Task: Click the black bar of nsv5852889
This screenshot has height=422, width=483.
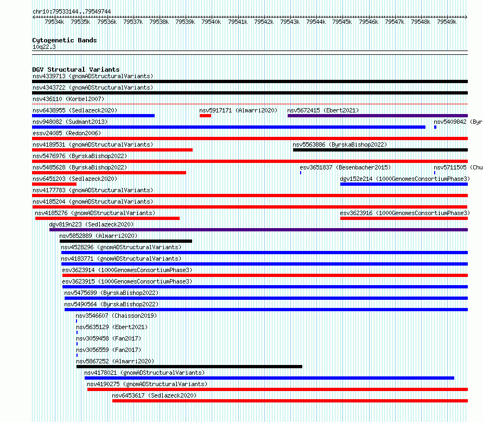Action: point(126,241)
